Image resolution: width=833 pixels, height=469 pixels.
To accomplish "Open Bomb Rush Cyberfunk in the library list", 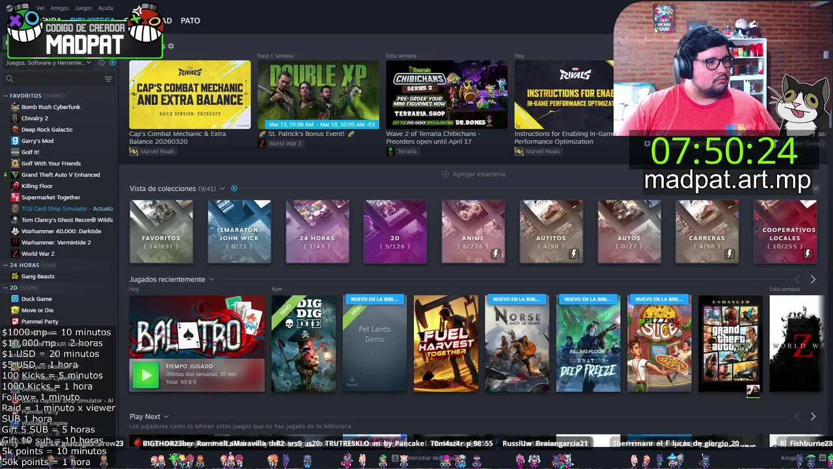I will (51, 107).
